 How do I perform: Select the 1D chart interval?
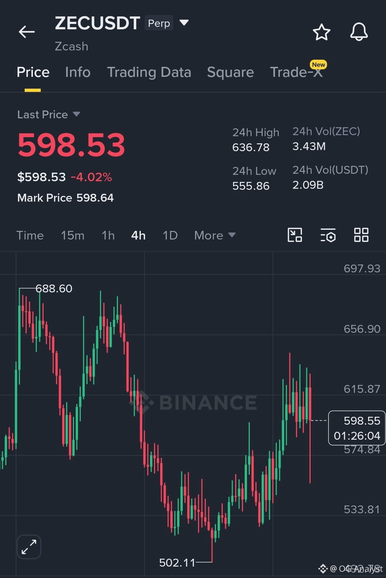tap(170, 235)
